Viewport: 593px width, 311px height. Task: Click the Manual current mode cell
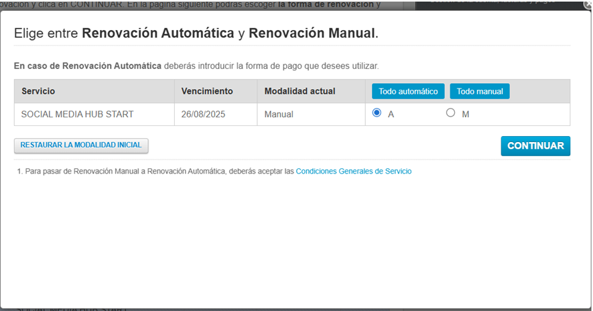point(312,114)
